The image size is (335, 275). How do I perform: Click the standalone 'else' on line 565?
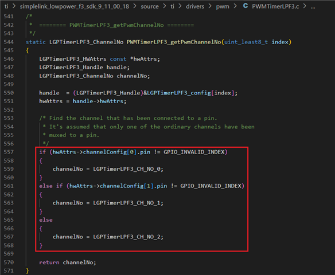click(x=46, y=220)
